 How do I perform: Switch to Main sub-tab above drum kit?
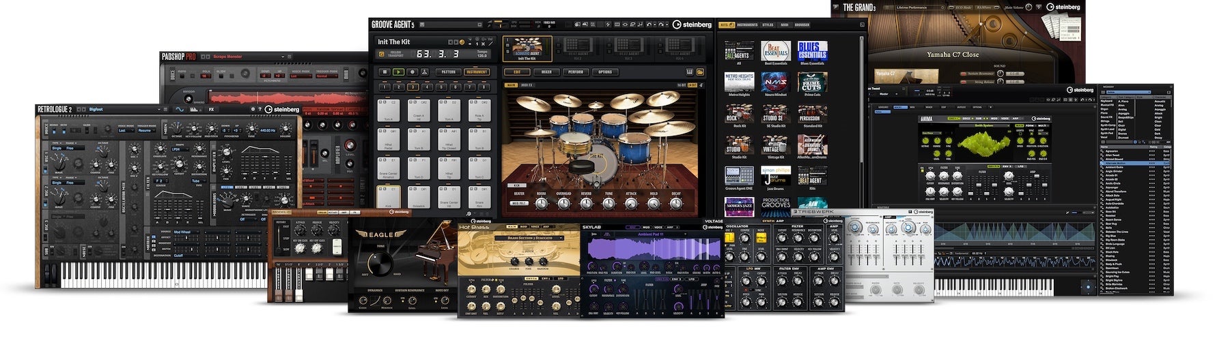(x=512, y=85)
